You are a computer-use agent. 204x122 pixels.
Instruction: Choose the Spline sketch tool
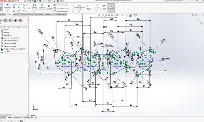(24, 5)
